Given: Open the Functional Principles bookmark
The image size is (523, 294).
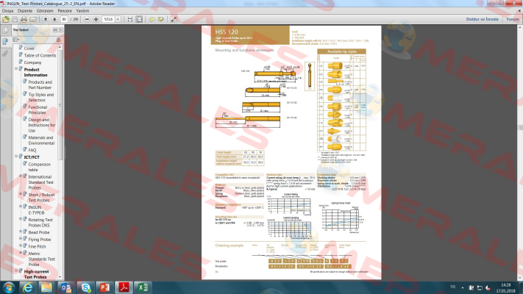Looking at the screenshot, I should click(x=38, y=110).
